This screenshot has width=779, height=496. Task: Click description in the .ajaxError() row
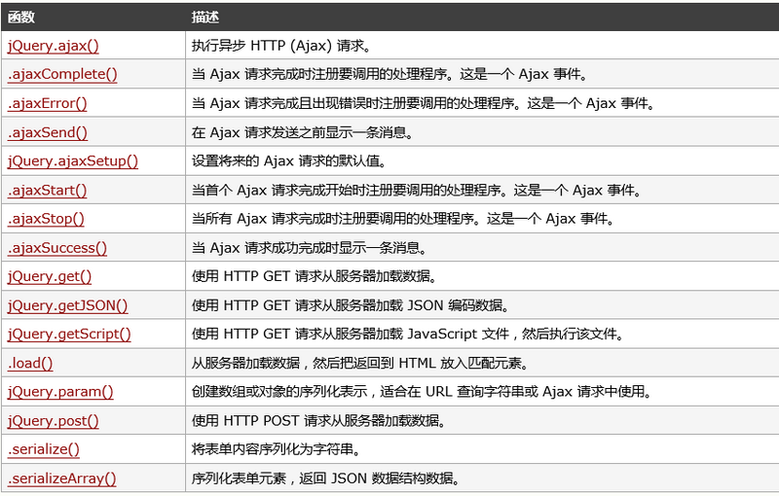pyautogui.click(x=424, y=103)
